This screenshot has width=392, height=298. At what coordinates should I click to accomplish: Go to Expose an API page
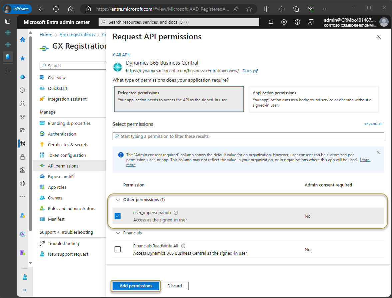pos(61,176)
